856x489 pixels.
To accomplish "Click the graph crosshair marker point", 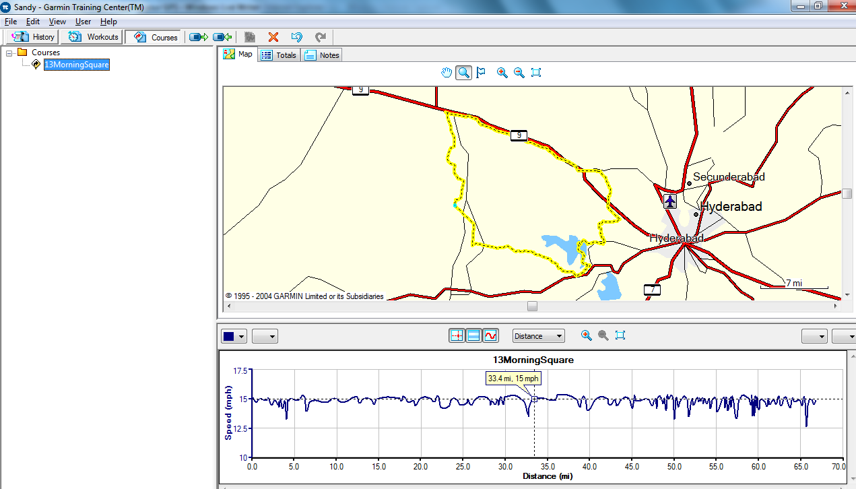I will [534, 399].
